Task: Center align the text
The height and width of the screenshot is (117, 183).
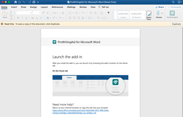Action: click(74, 18)
